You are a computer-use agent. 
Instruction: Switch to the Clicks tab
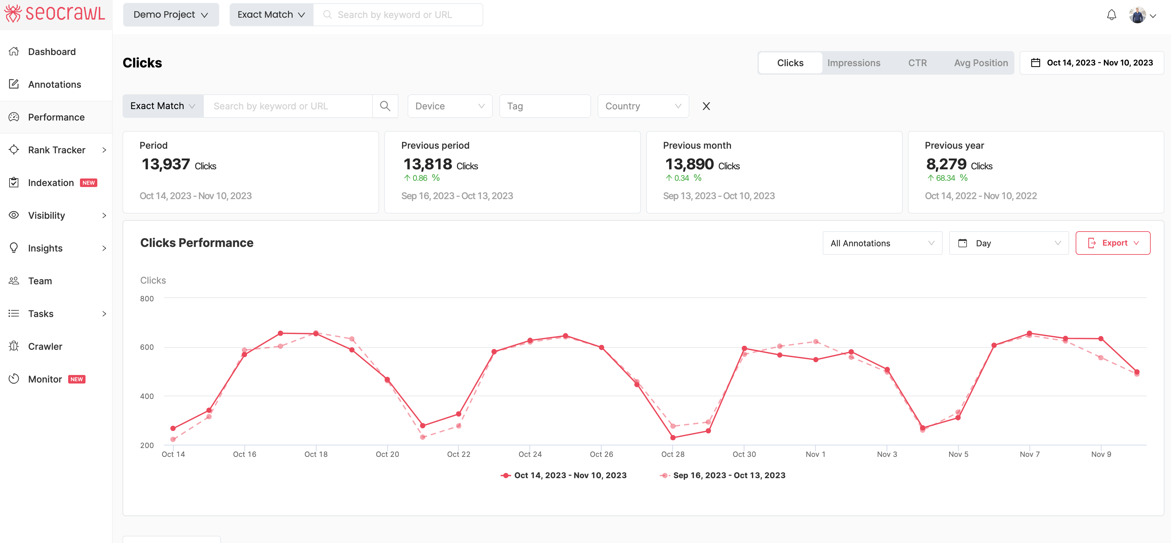point(790,63)
